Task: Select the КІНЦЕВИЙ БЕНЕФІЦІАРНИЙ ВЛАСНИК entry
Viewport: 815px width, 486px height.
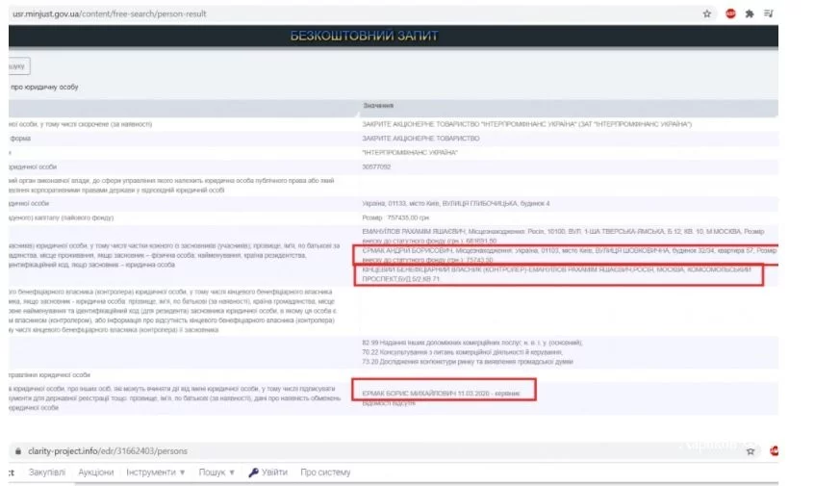Action: (556, 274)
